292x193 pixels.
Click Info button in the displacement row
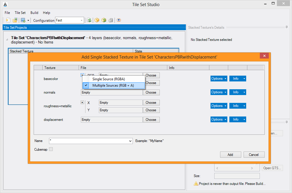[x=237, y=119]
